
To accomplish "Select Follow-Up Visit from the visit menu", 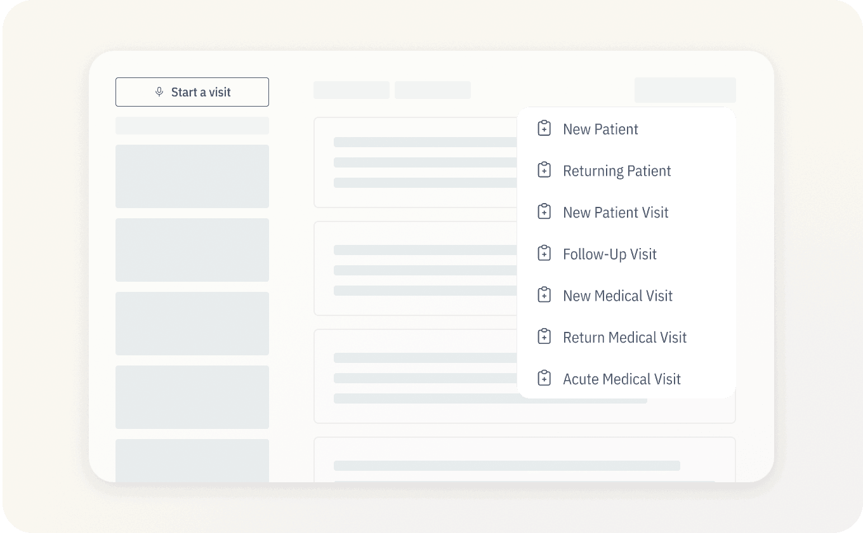I will pyautogui.click(x=609, y=254).
